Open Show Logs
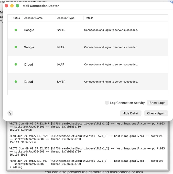 tap(157, 103)
